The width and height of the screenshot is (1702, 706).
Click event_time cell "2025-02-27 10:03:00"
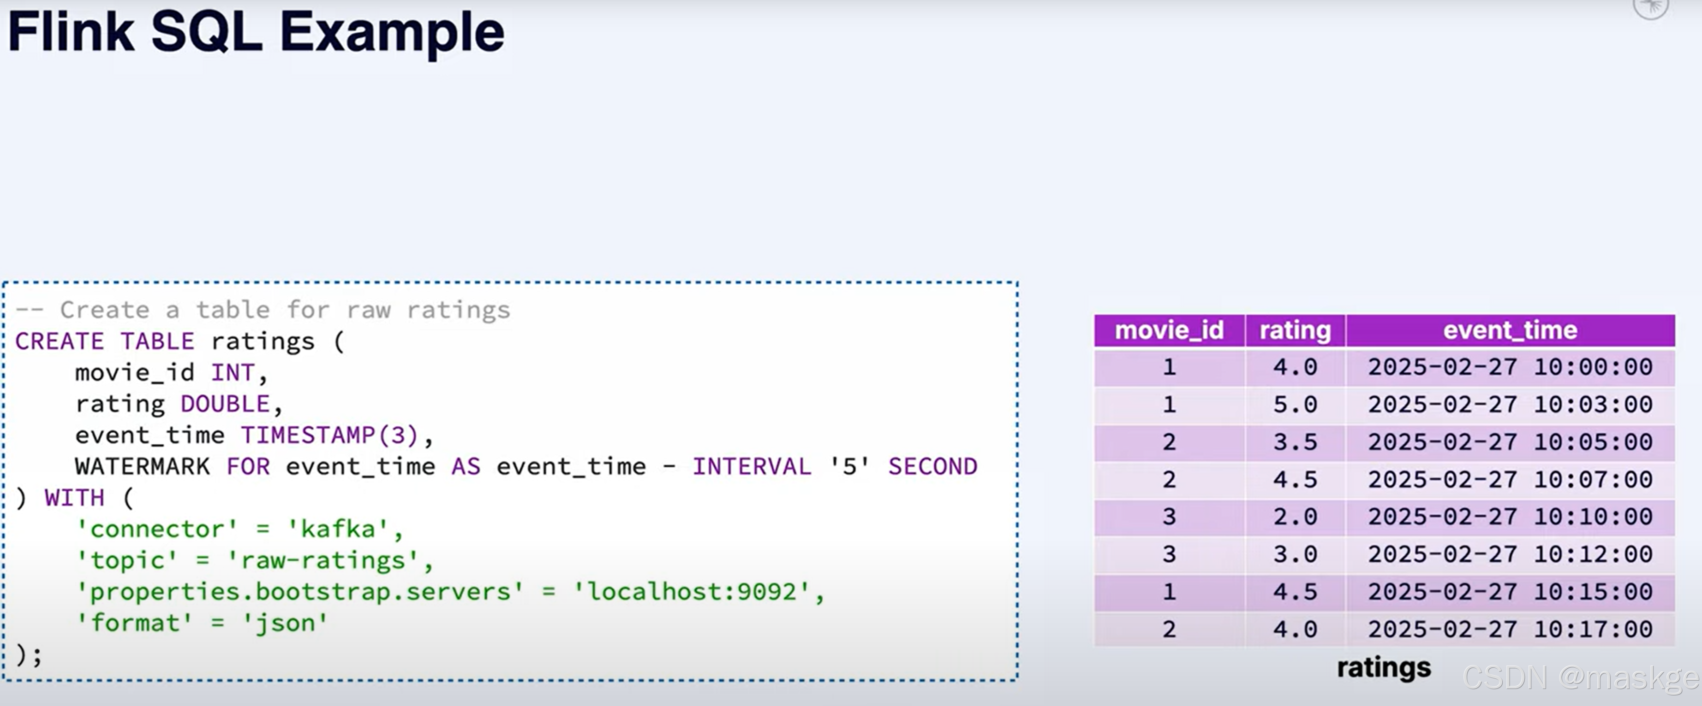[1511, 405]
